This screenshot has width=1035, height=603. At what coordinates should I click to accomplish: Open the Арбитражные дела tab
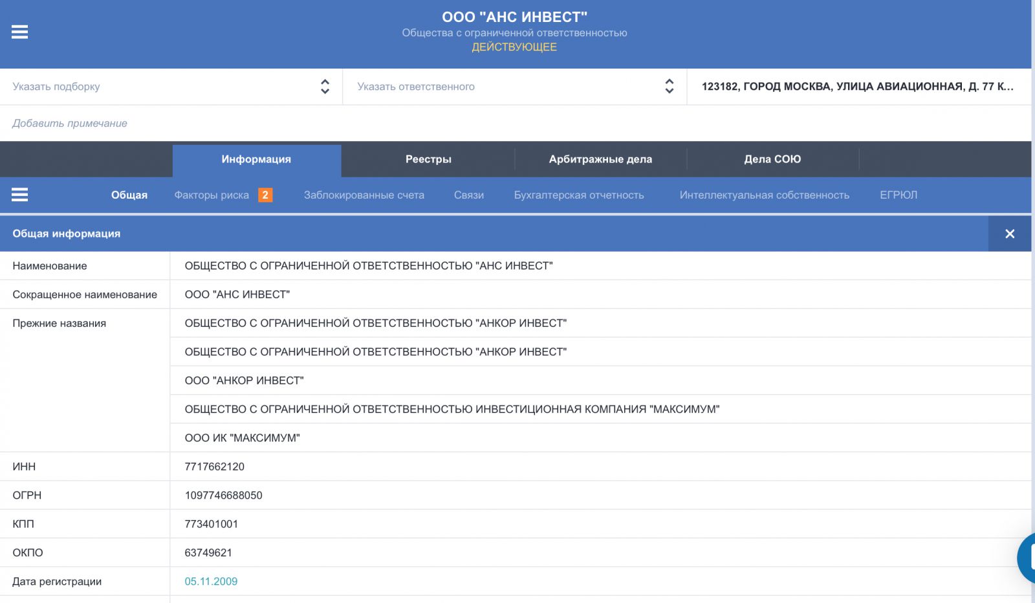[600, 159]
